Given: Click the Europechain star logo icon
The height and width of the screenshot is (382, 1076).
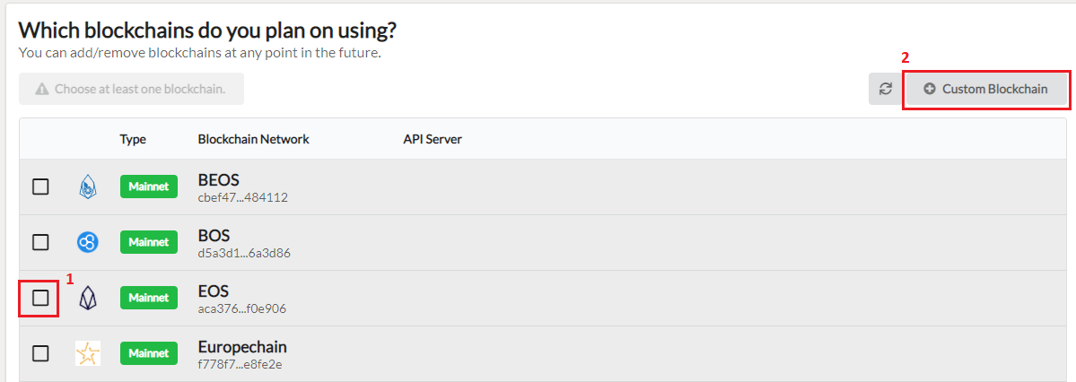Looking at the screenshot, I should (x=88, y=353).
